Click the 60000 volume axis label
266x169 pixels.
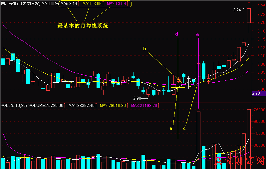(259, 122)
